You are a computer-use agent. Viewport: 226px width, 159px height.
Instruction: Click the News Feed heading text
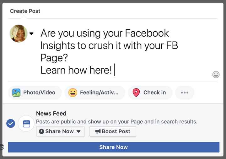point(51,114)
